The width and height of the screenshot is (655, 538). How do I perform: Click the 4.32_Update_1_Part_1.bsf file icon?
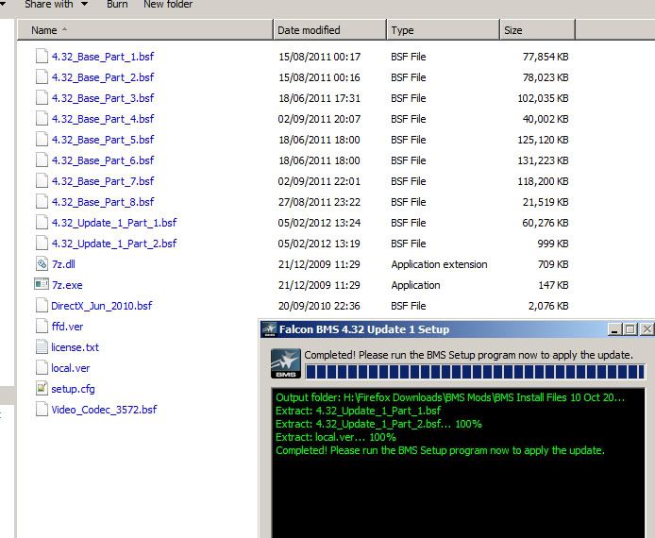coord(42,222)
